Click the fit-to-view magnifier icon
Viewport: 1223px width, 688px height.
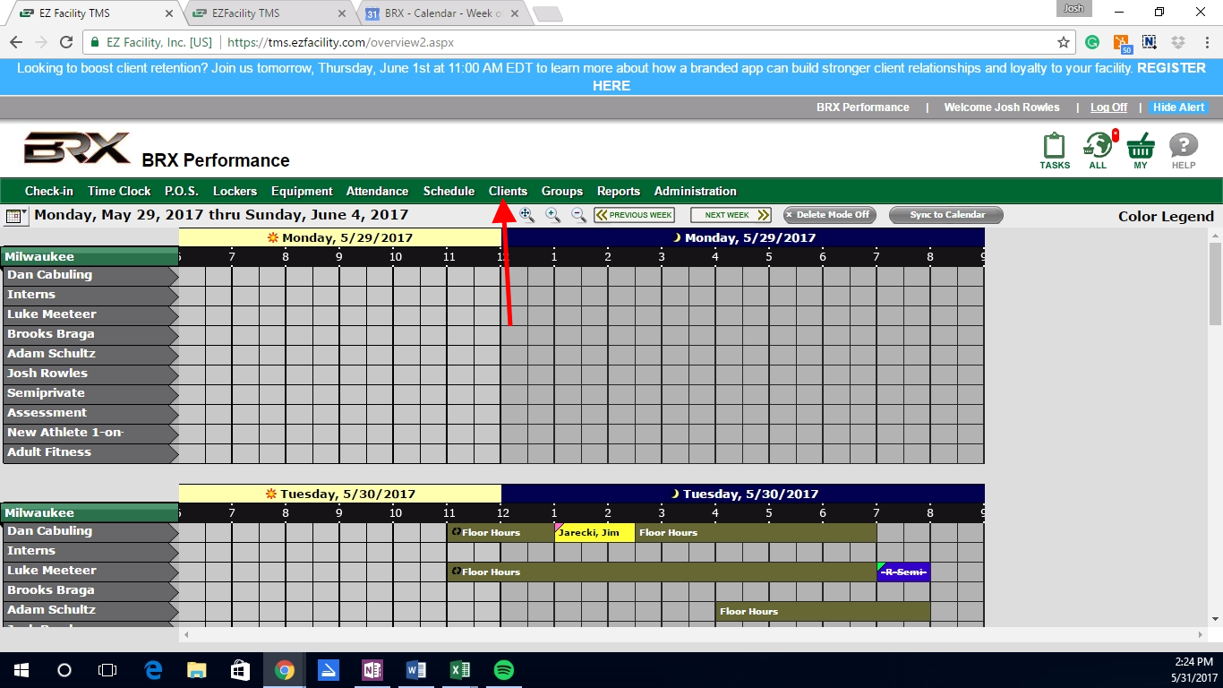[527, 215]
